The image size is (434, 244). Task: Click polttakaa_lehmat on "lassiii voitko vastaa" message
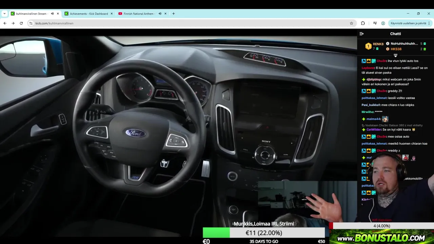374,98
